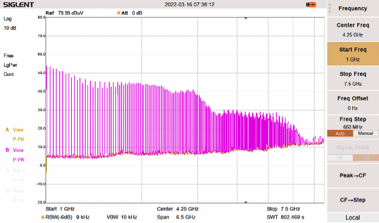
Task: Click the Center 4.25 GHz readout
Action: (x=177, y=209)
